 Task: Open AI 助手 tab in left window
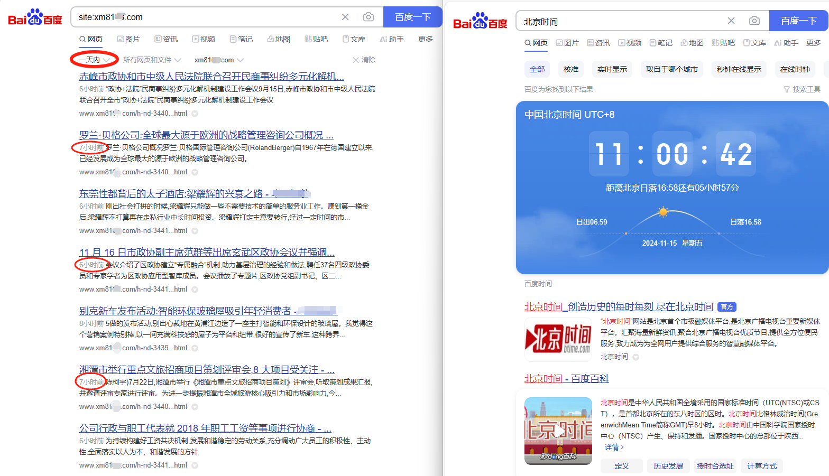click(x=392, y=39)
